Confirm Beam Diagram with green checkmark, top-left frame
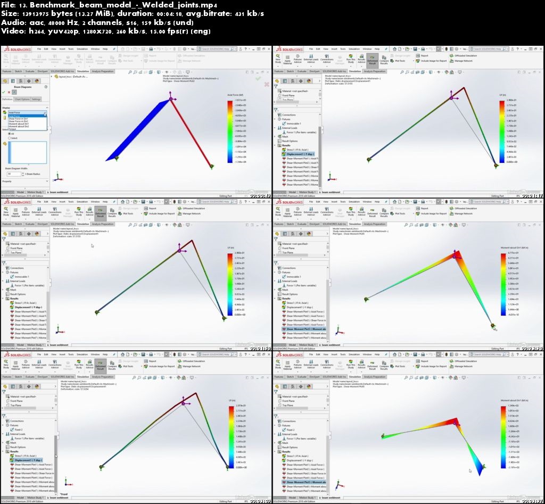Viewport: 545px width, 504px height. (4, 92)
